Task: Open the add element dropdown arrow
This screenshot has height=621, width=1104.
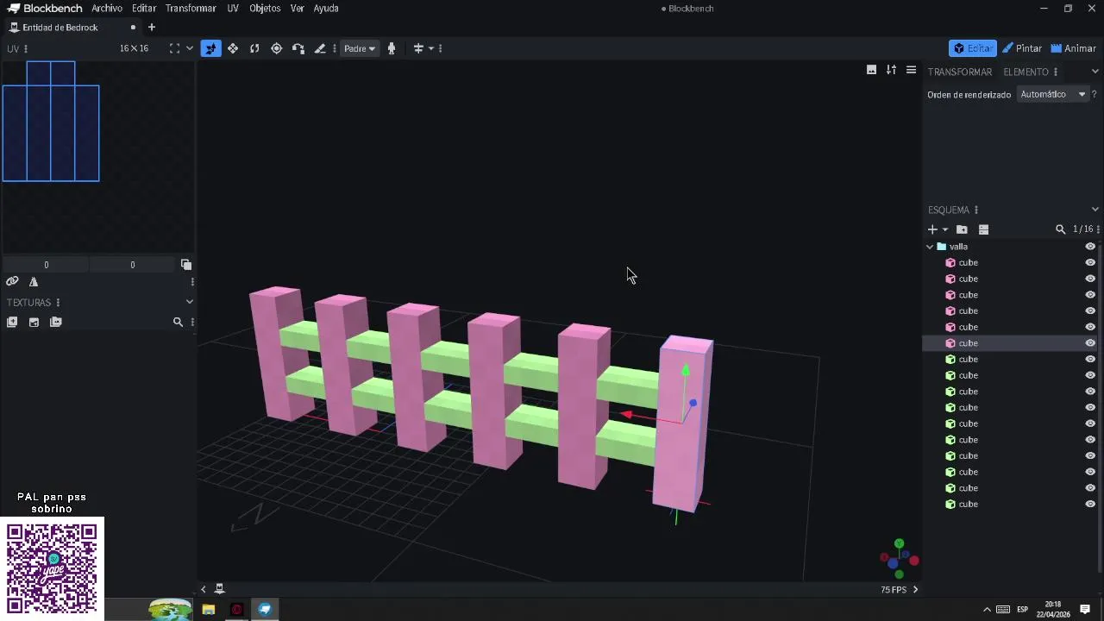Action: point(945,229)
